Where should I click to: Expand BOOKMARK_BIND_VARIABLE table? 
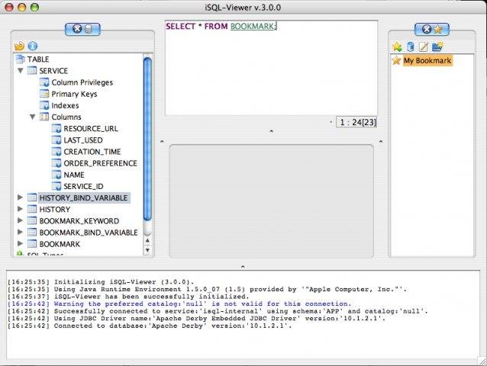[20, 232]
